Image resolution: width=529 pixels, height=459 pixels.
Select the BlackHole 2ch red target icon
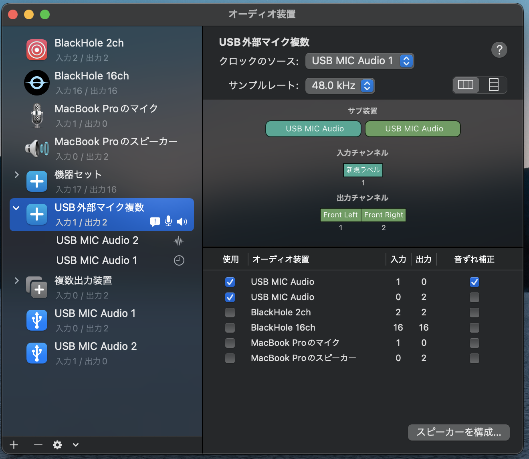[37, 50]
